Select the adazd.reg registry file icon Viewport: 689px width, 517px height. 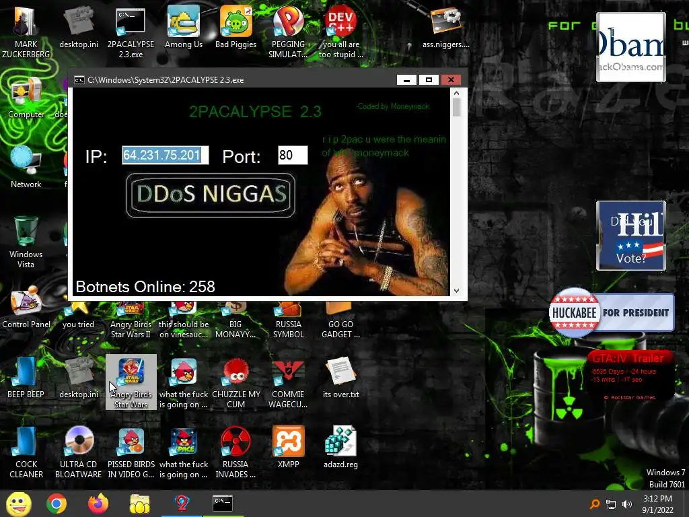(x=340, y=448)
